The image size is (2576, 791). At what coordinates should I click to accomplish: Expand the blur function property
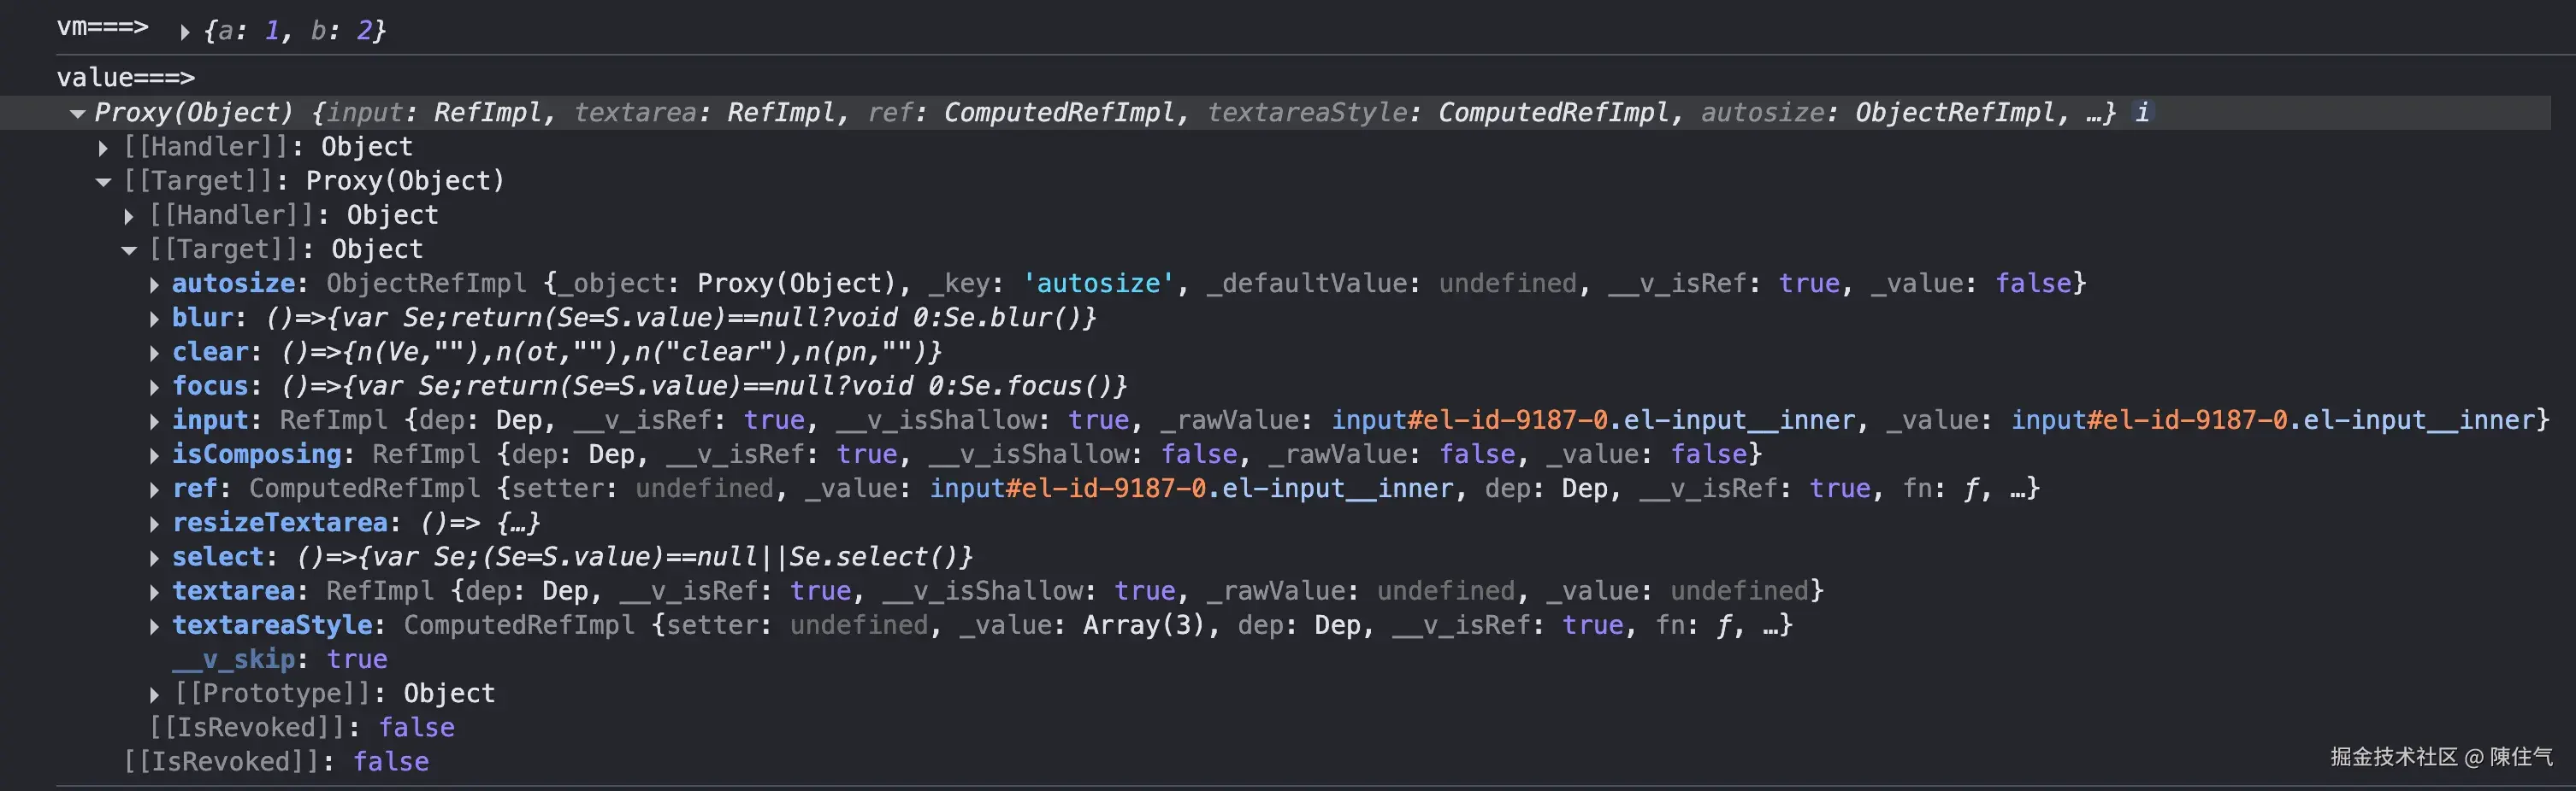(x=155, y=319)
